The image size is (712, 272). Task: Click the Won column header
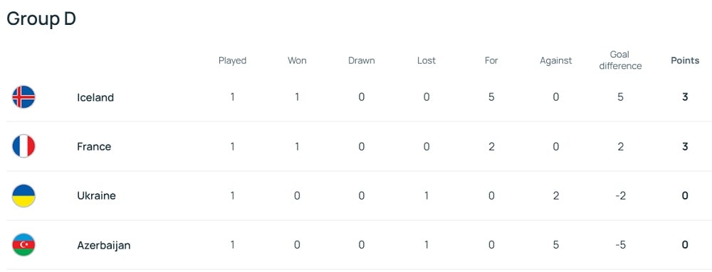coord(297,60)
